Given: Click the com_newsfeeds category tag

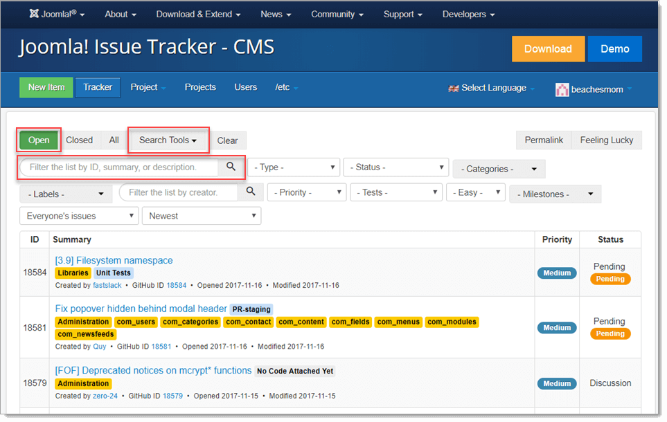Looking at the screenshot, I should [x=86, y=334].
